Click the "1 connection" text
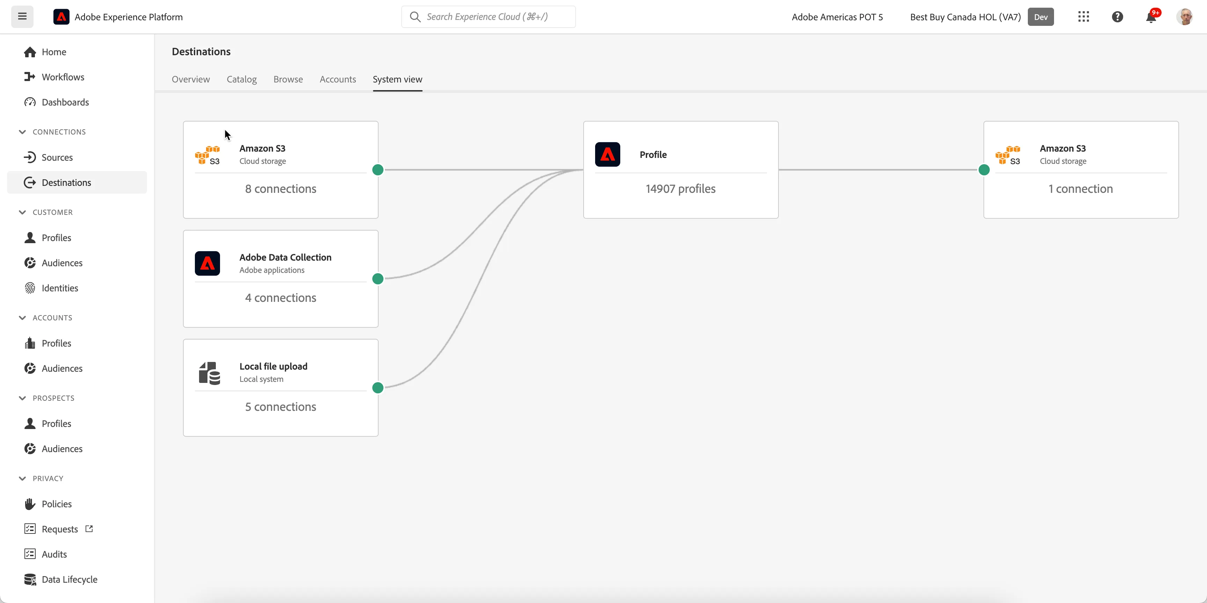Viewport: 1207px width, 603px height. coord(1081,189)
